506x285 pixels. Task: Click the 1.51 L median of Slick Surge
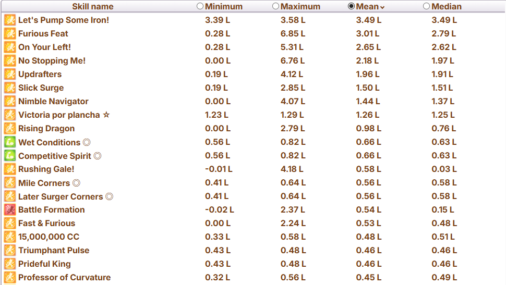coord(442,88)
